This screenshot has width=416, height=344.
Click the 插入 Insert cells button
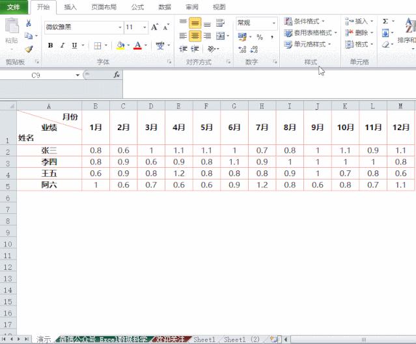pyautogui.click(x=359, y=21)
